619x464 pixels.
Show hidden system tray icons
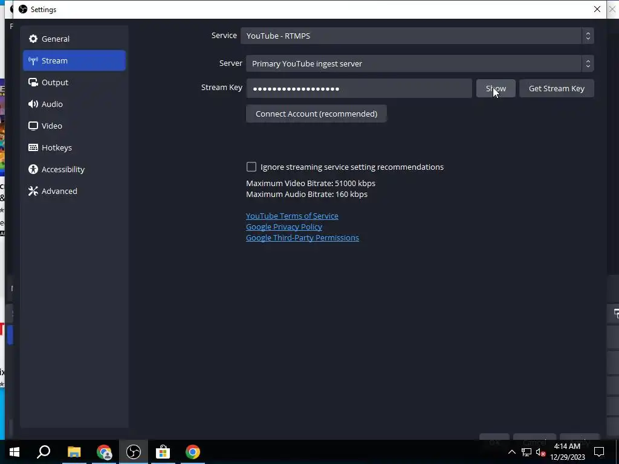(511, 452)
